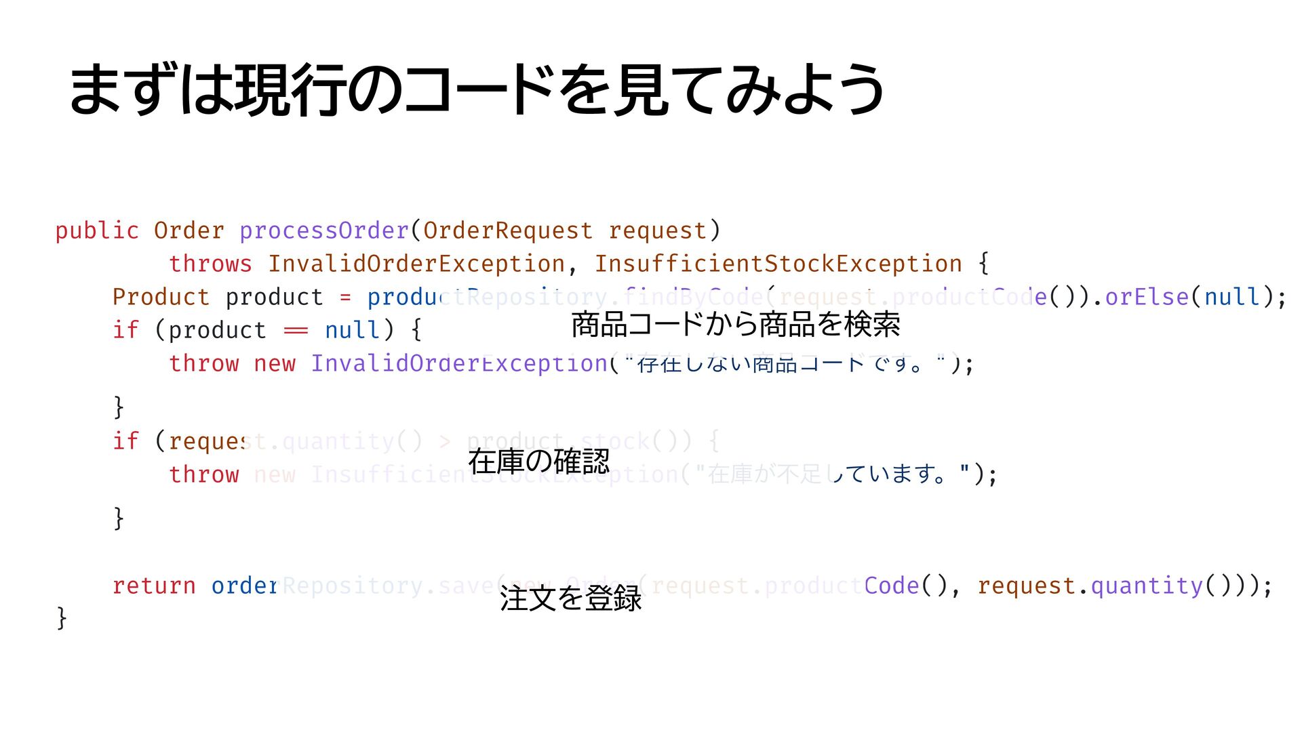Click the 注文を登録 annotation label
The height and width of the screenshot is (732, 1302).
570,599
